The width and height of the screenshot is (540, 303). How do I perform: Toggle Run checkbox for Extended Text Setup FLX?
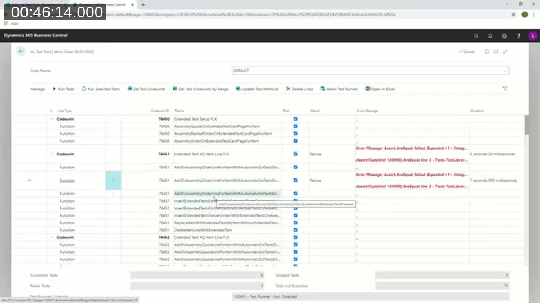[295, 119]
